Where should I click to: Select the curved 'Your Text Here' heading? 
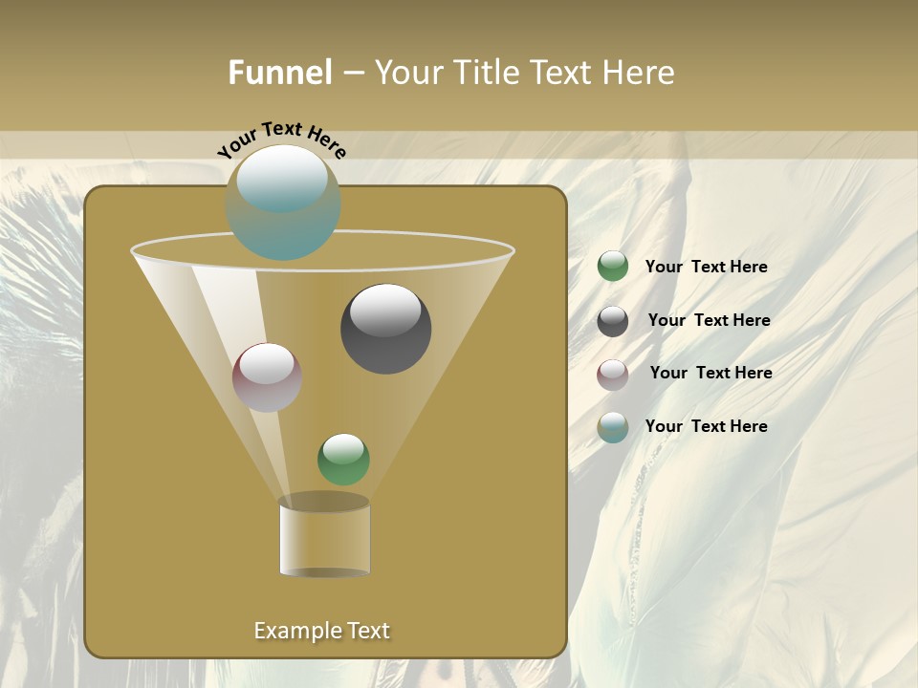pos(280,136)
